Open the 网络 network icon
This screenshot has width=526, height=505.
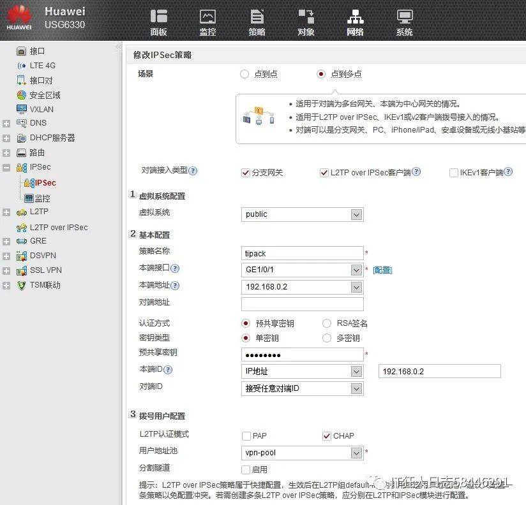coord(356,16)
